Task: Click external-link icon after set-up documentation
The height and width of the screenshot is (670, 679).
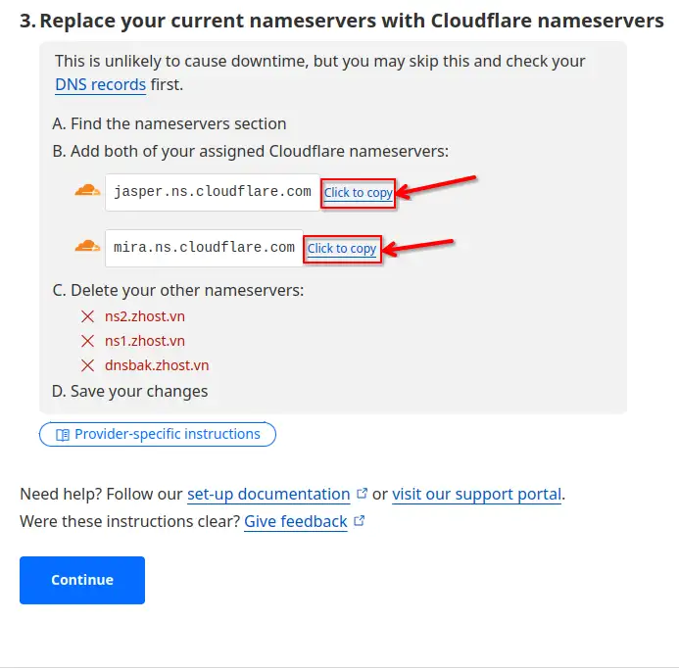Action: [x=362, y=494]
